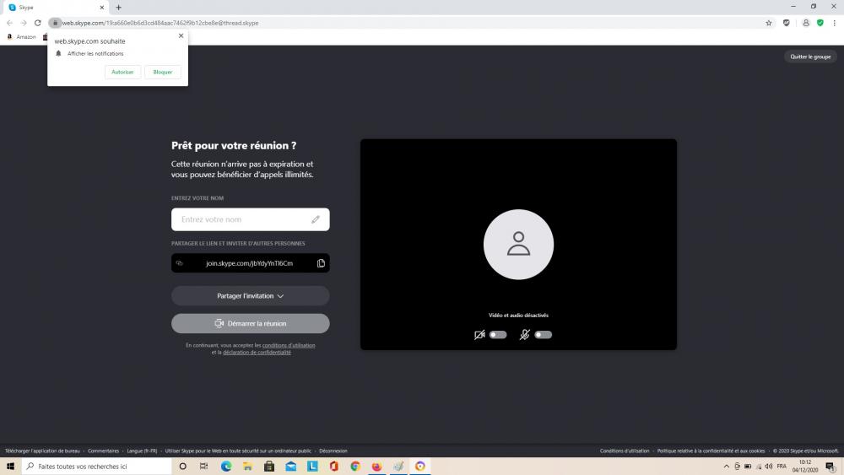Close the notification permission popup
Screen dimensions: 844x475
pyautogui.click(x=181, y=35)
